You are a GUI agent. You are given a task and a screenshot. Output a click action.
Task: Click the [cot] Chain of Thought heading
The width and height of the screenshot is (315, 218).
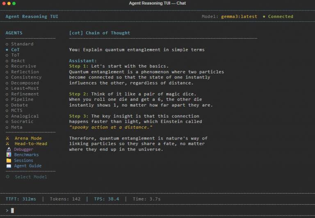click(100, 33)
